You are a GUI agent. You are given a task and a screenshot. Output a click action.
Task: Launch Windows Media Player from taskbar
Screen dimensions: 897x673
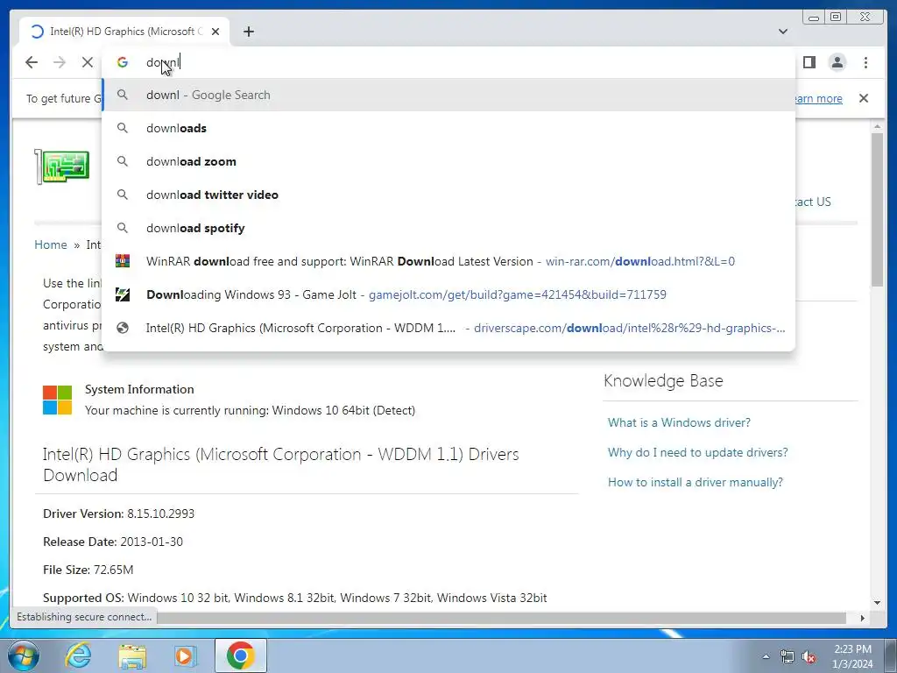(186, 655)
